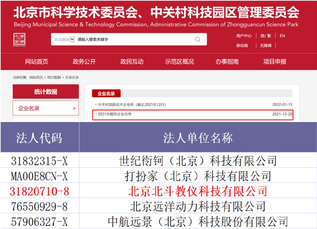This screenshot has width=317, height=229.
Task: Switch to EN English version
Action: [x=282, y=36]
